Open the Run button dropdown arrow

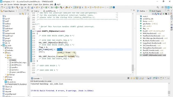(x=59, y=7)
